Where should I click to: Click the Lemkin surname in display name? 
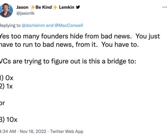[x=67, y=7]
